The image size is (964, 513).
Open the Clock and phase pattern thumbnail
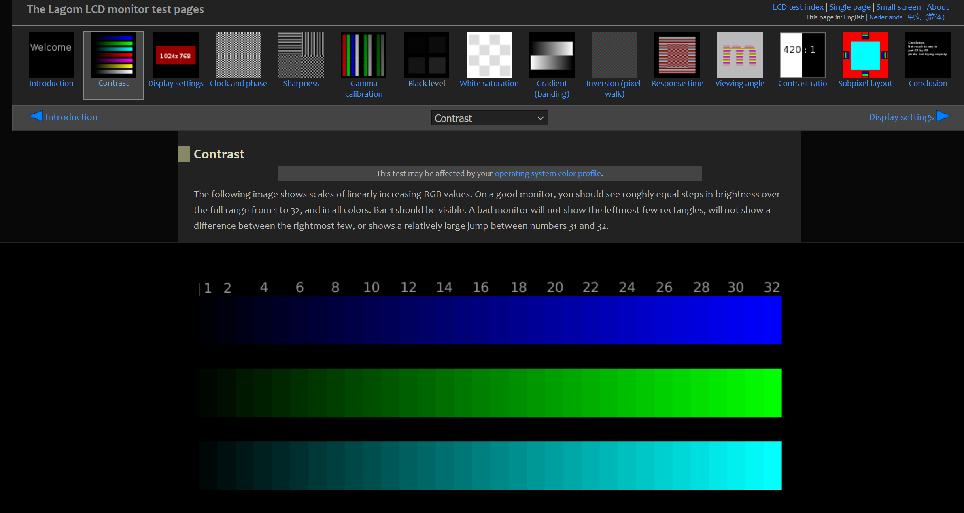pyautogui.click(x=238, y=55)
